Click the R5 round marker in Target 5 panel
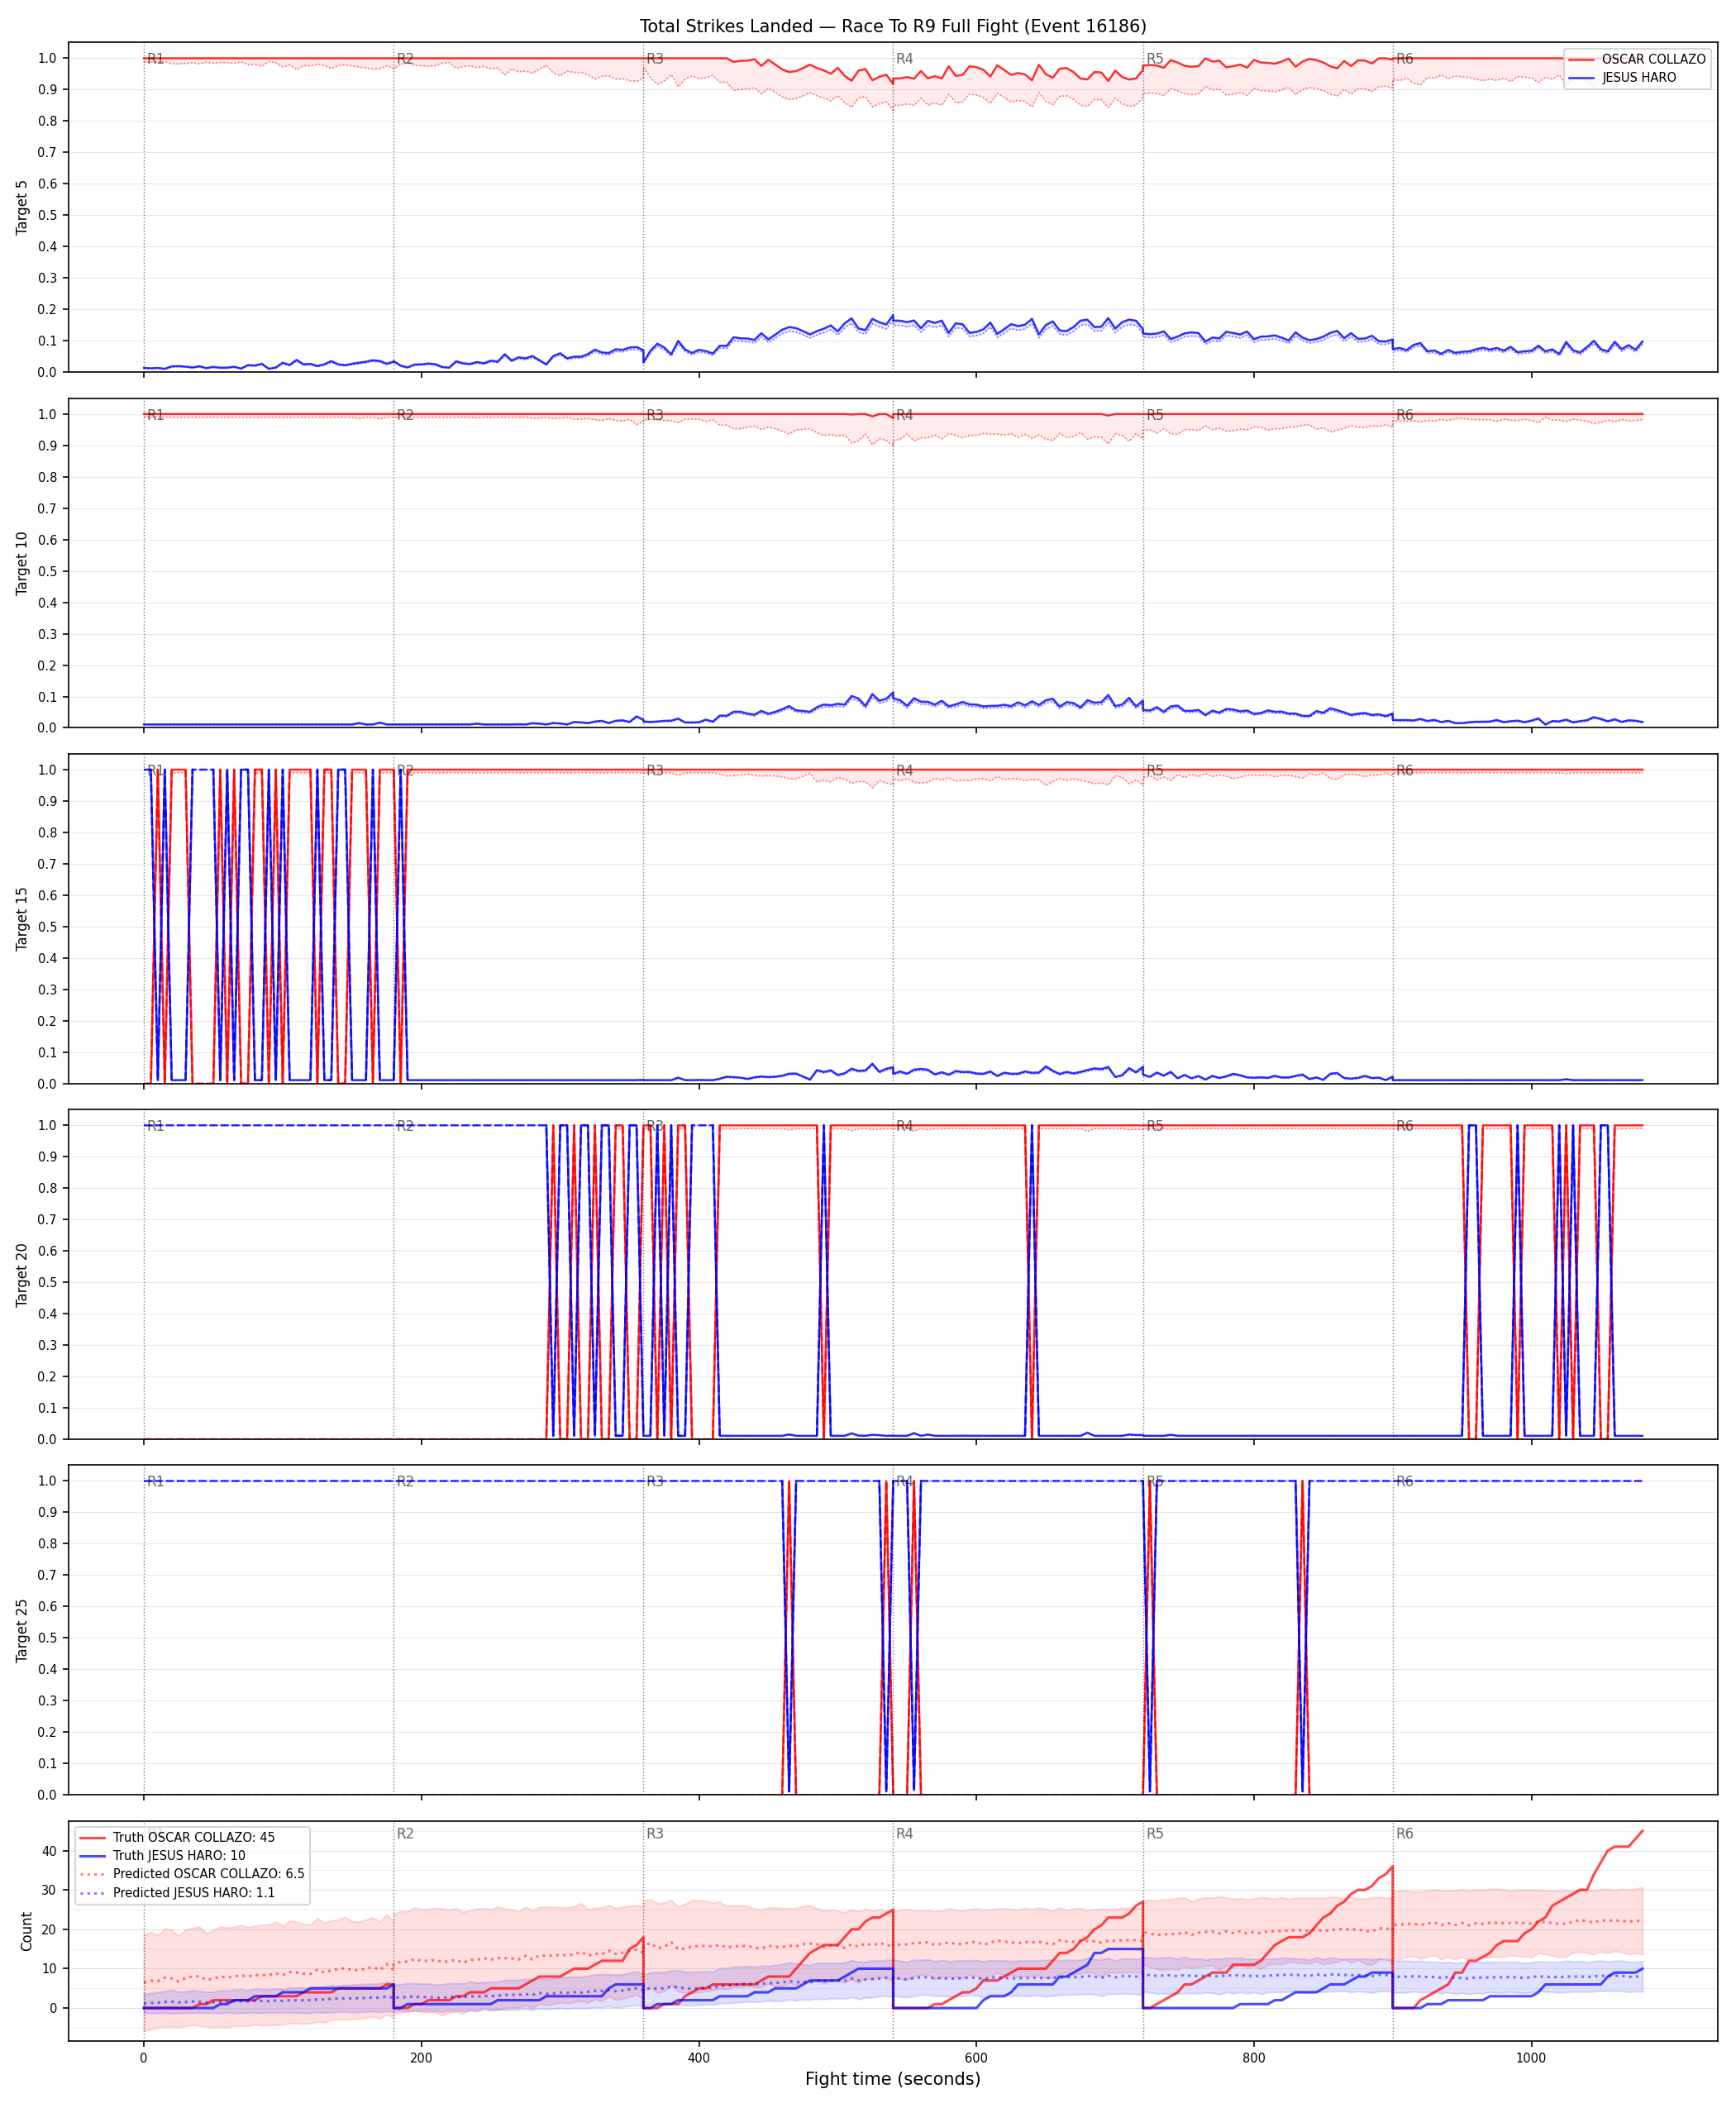 pyautogui.click(x=1155, y=59)
